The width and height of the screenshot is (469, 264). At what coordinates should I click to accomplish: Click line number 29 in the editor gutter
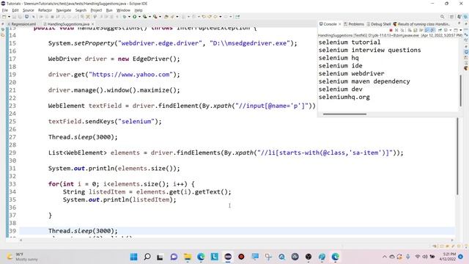(x=12, y=153)
